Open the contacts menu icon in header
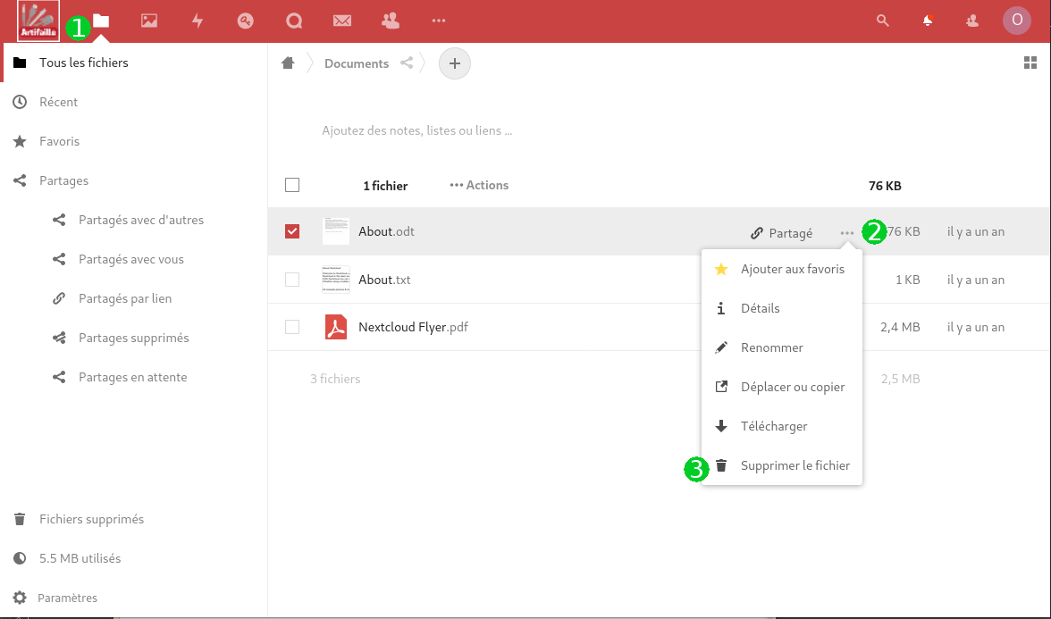Image resolution: width=1051 pixels, height=619 pixels. point(972,21)
